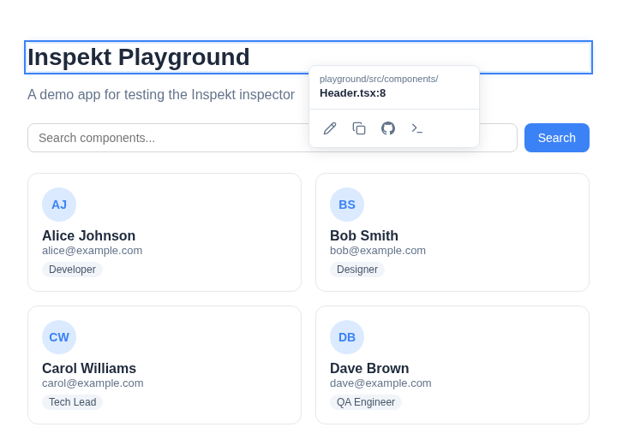Click the Alice Johnson name
The width and height of the screenshot is (617, 445).
(89, 236)
